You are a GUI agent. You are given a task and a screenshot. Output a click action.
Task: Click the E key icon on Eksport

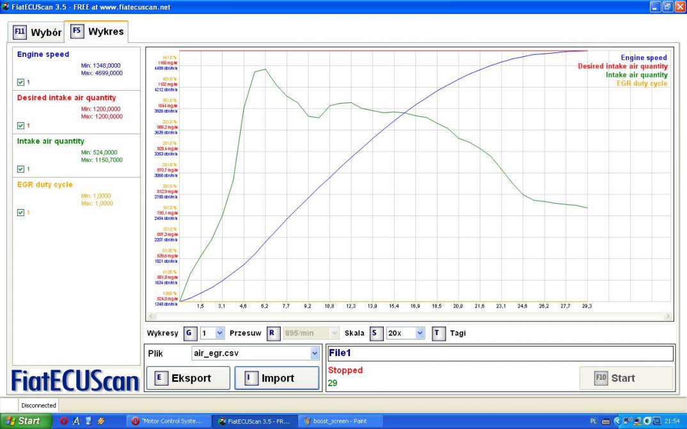tap(161, 378)
